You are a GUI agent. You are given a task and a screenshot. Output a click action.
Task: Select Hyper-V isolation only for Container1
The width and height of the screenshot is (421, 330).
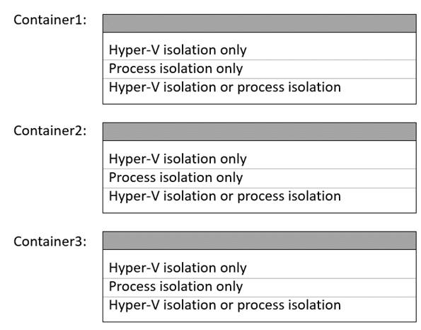click(x=260, y=50)
